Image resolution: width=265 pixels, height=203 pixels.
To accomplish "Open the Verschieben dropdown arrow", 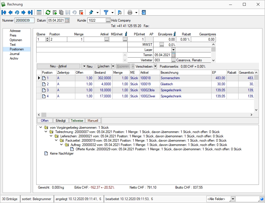I will point(155,66).
